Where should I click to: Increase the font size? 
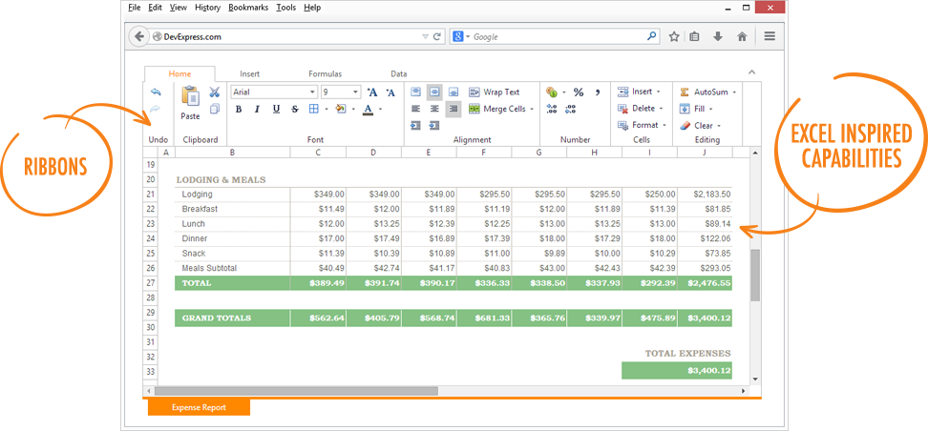[372, 92]
